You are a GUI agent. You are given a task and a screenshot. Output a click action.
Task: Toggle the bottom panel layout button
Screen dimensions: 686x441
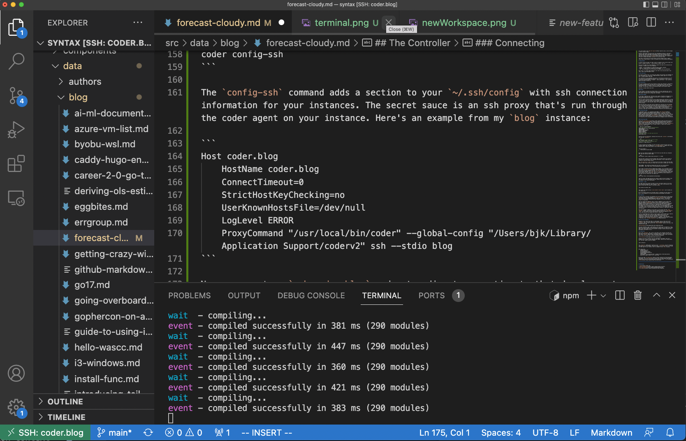click(x=655, y=5)
